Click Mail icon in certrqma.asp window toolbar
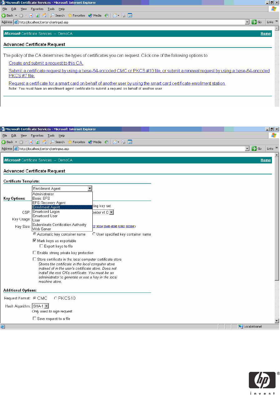This screenshot has height=400, width=280. click(x=116, y=142)
